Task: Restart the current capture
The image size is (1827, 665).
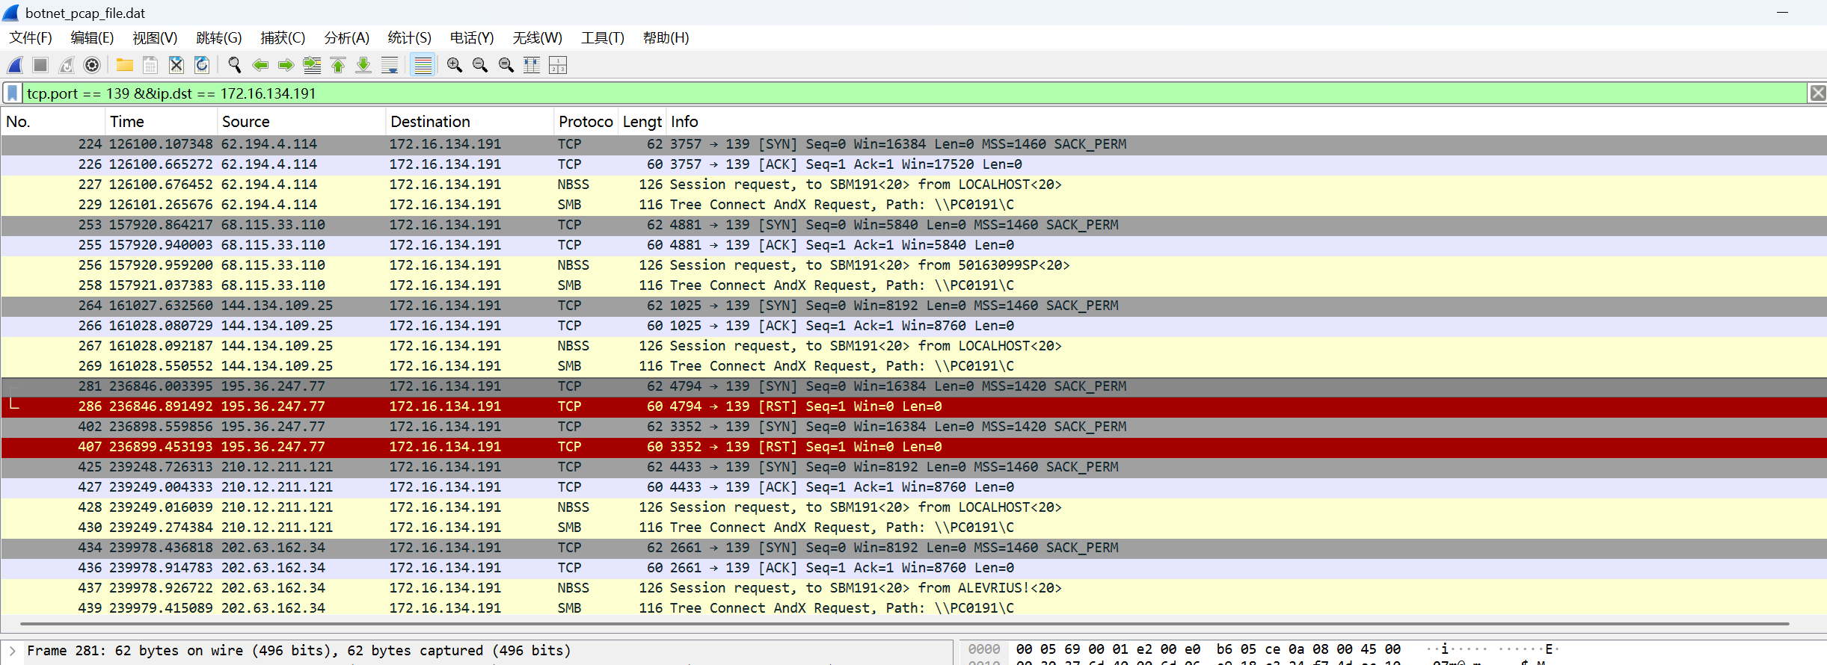Action: point(67,65)
